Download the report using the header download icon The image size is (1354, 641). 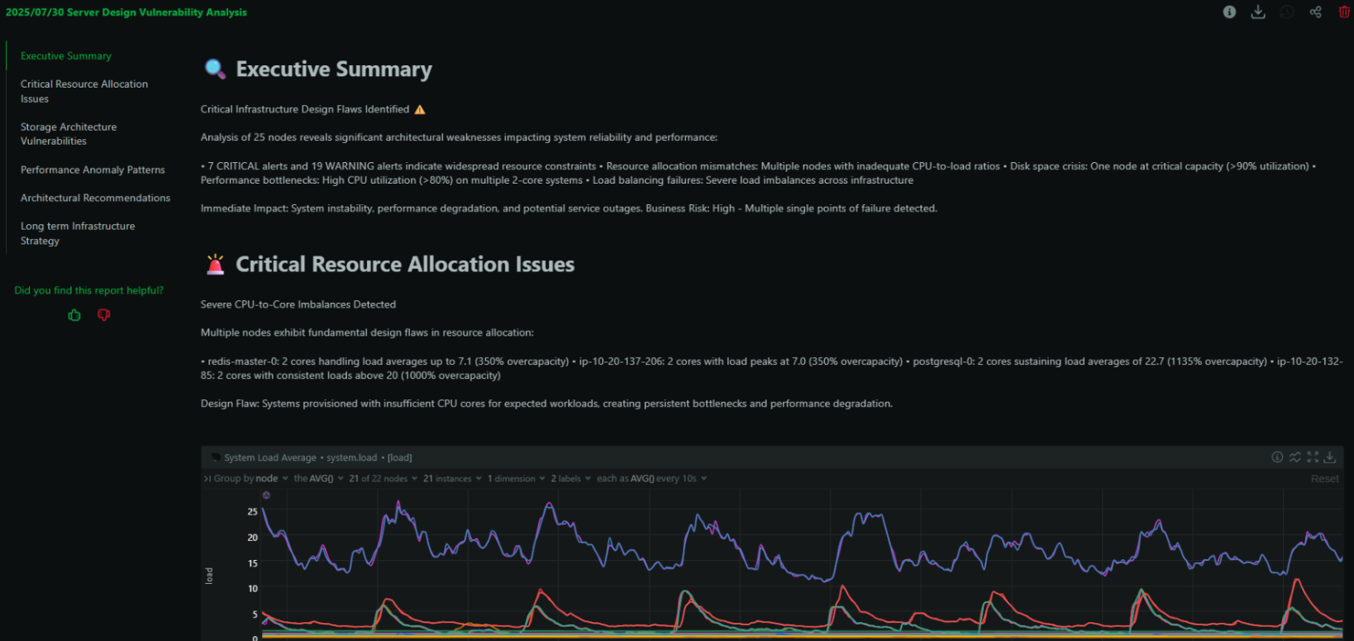coord(1257,12)
